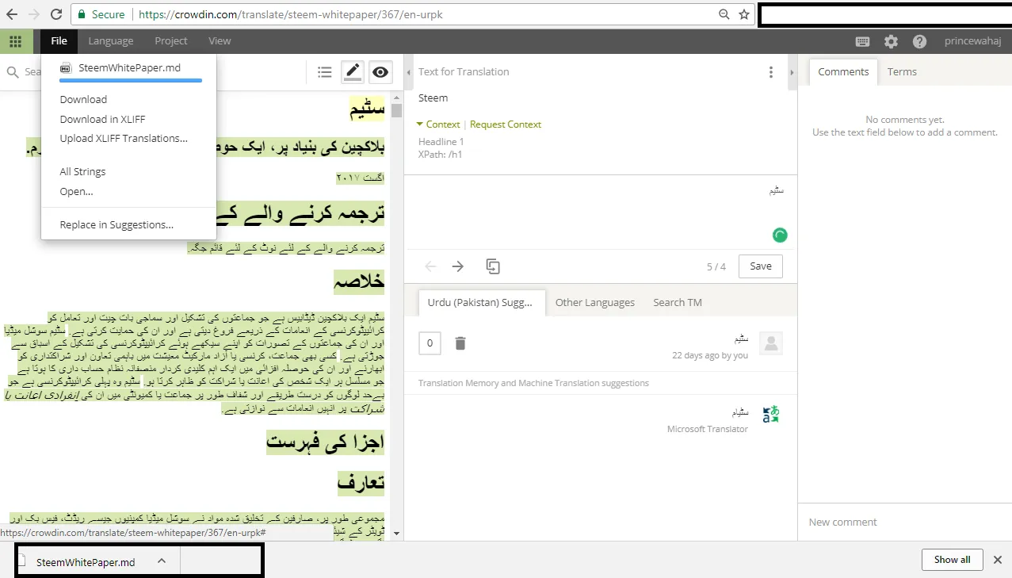Select SteemWhitePaper.md in File menu
This screenshot has width=1012, height=578.
129,68
